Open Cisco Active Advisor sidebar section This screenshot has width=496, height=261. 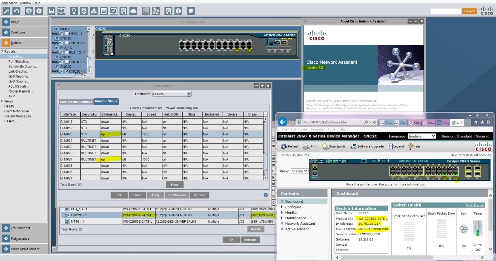(24, 249)
